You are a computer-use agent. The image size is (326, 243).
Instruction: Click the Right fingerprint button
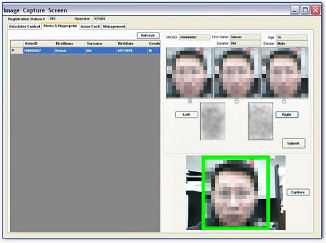coord(287,114)
